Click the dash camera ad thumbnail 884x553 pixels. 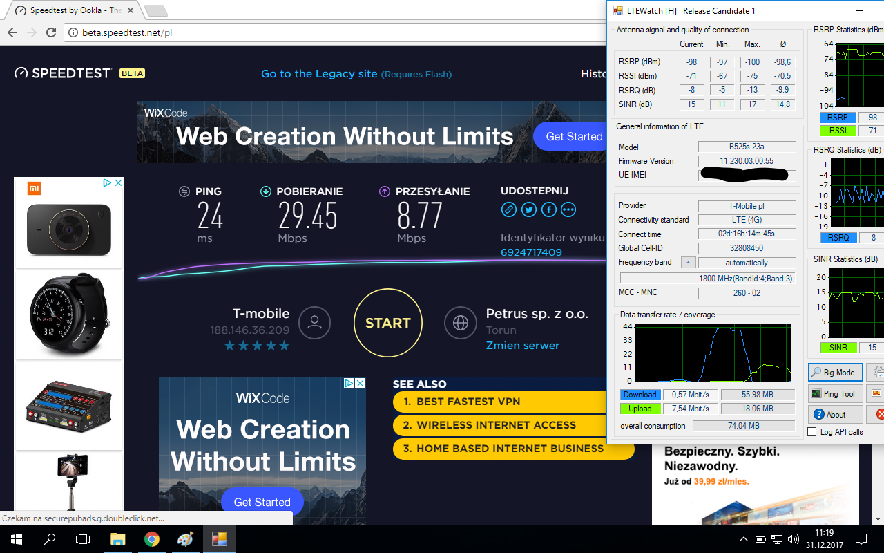coord(69,229)
